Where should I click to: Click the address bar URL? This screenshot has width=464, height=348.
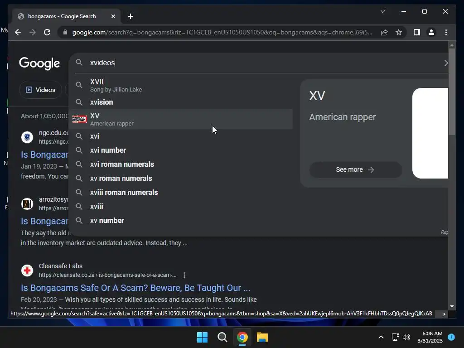pos(222,32)
